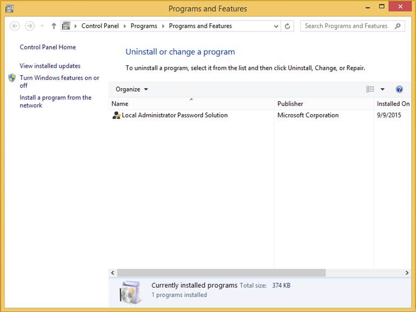
Task: Click the Back navigation arrow
Action: [15, 26]
